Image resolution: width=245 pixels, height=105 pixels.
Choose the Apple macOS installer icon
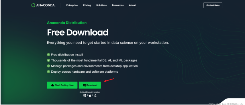click(90, 96)
